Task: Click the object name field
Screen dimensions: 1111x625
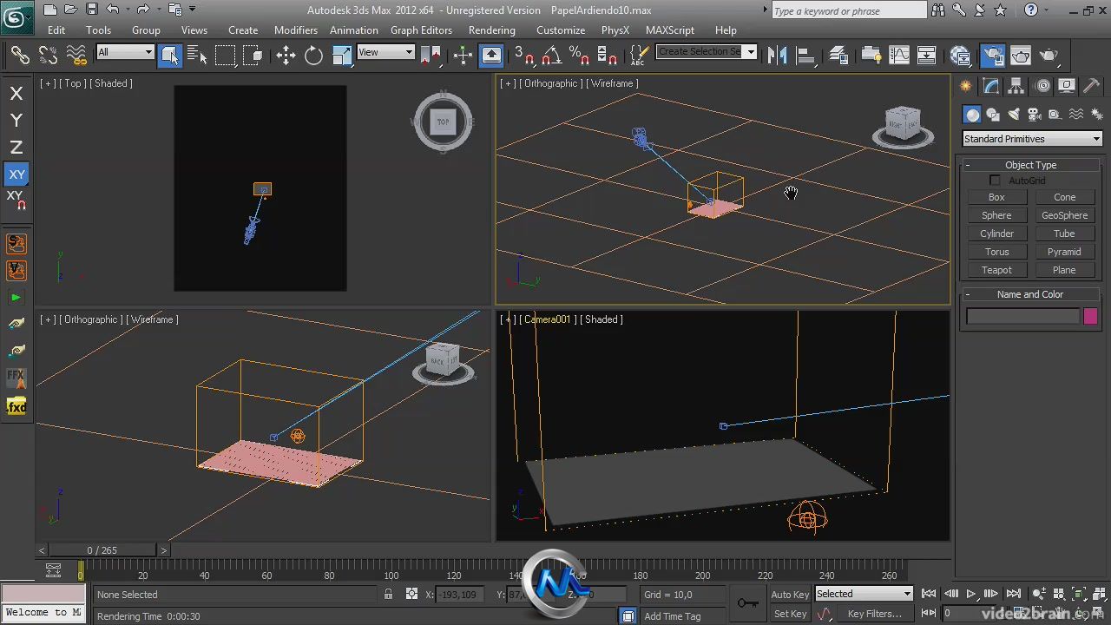Action: click(1023, 317)
